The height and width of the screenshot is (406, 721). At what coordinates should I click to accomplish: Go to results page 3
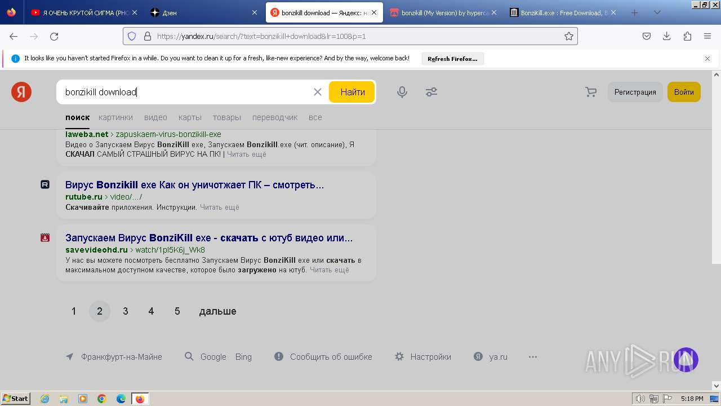pyautogui.click(x=125, y=311)
